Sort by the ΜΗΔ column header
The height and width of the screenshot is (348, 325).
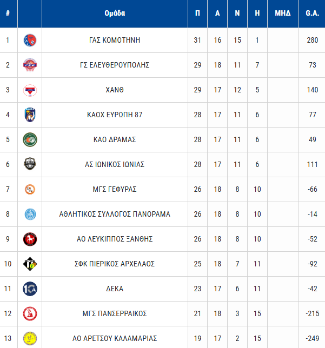(282, 14)
